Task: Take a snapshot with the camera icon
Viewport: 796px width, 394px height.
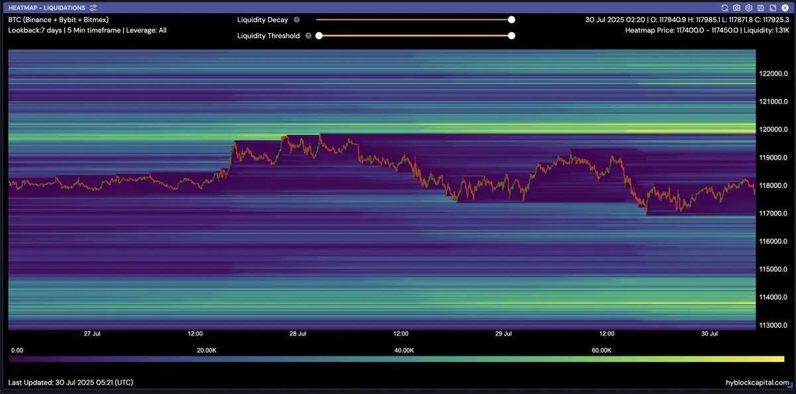Action: click(737, 7)
